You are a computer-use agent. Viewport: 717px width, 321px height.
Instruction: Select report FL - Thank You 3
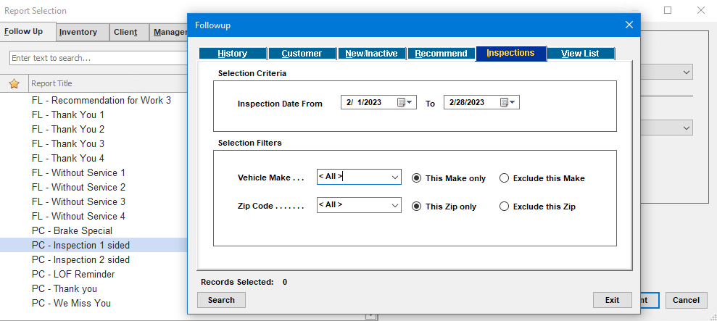click(68, 143)
